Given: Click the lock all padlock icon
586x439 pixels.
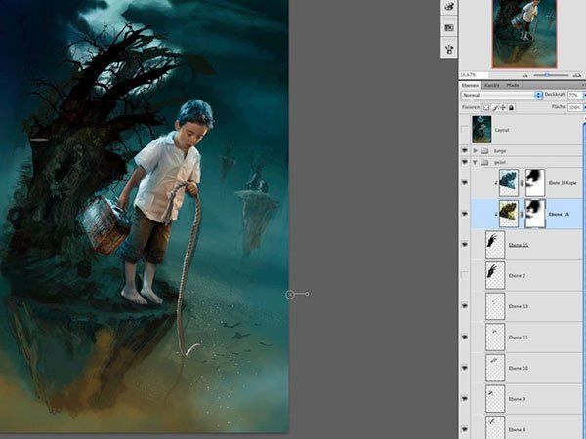Looking at the screenshot, I should point(511,108).
